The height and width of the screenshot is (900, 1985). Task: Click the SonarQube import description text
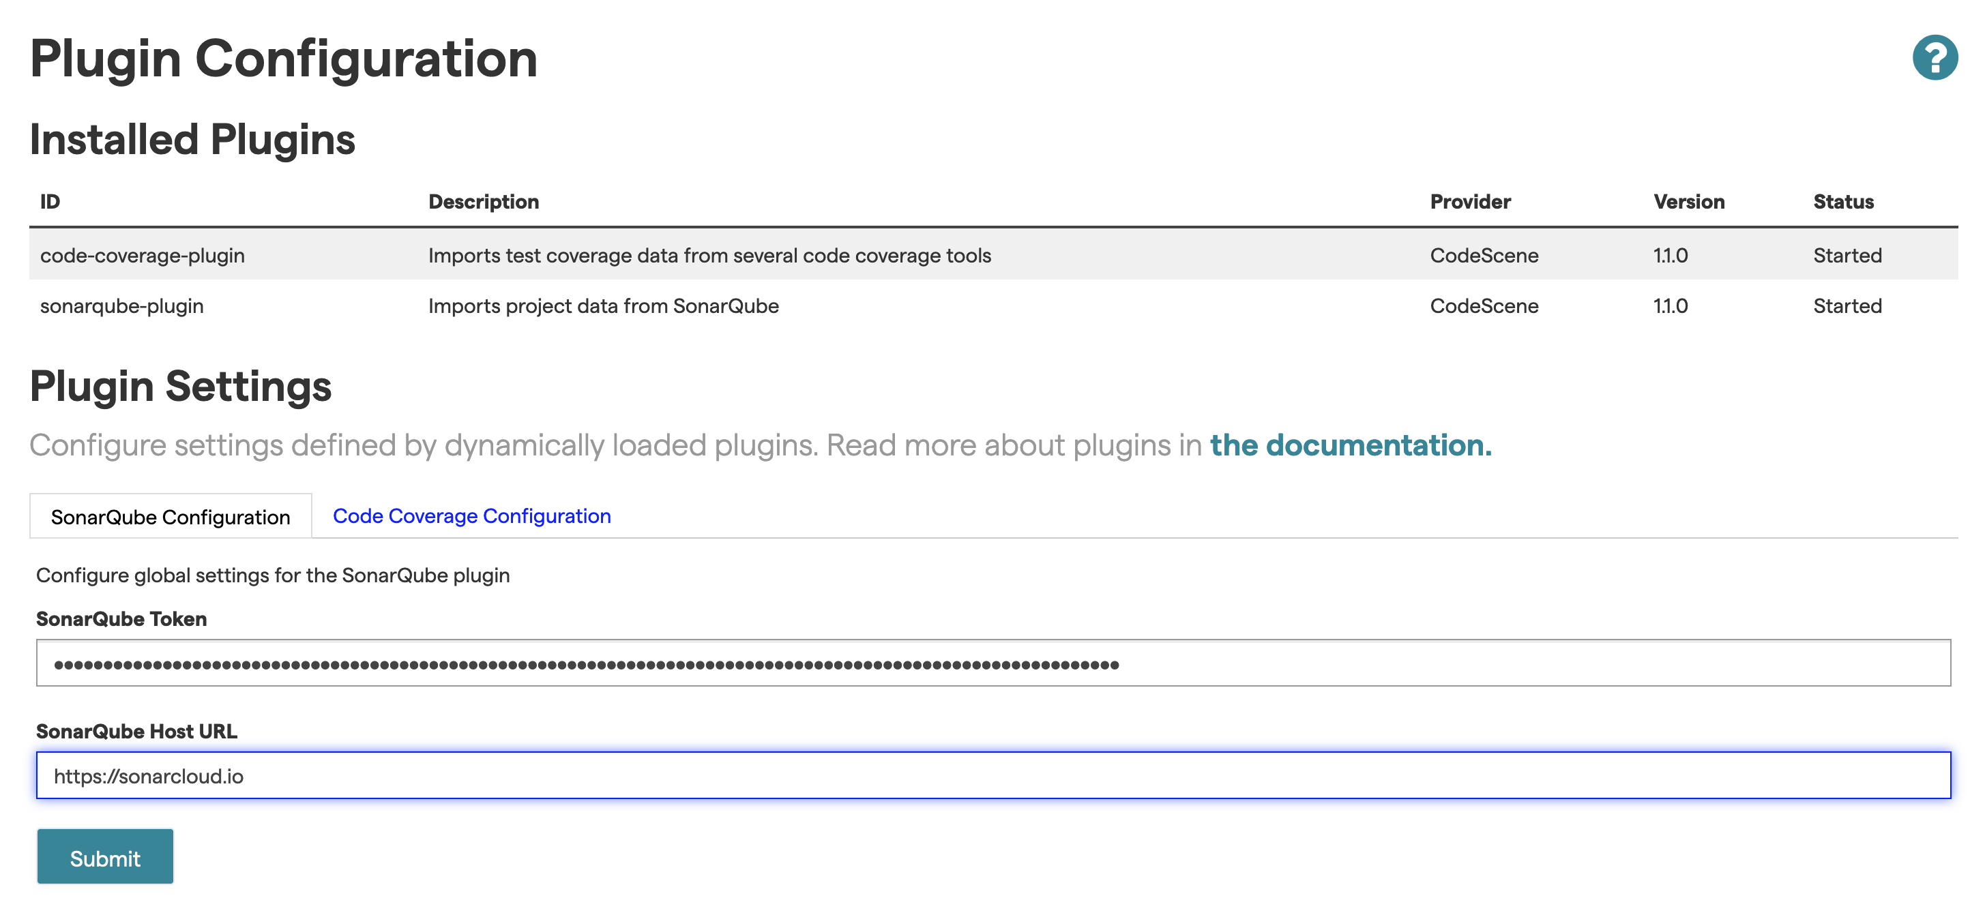click(602, 306)
